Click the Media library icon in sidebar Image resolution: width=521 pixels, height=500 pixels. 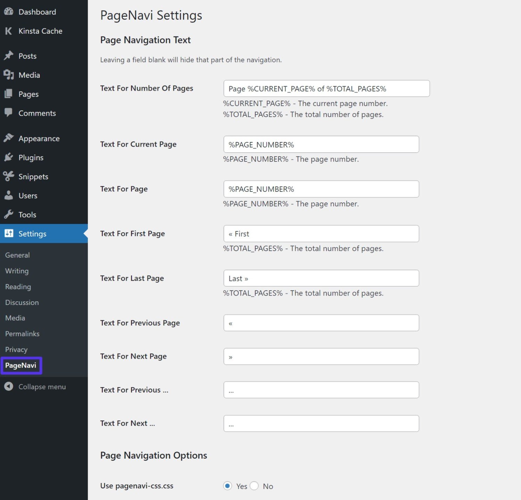click(x=9, y=75)
